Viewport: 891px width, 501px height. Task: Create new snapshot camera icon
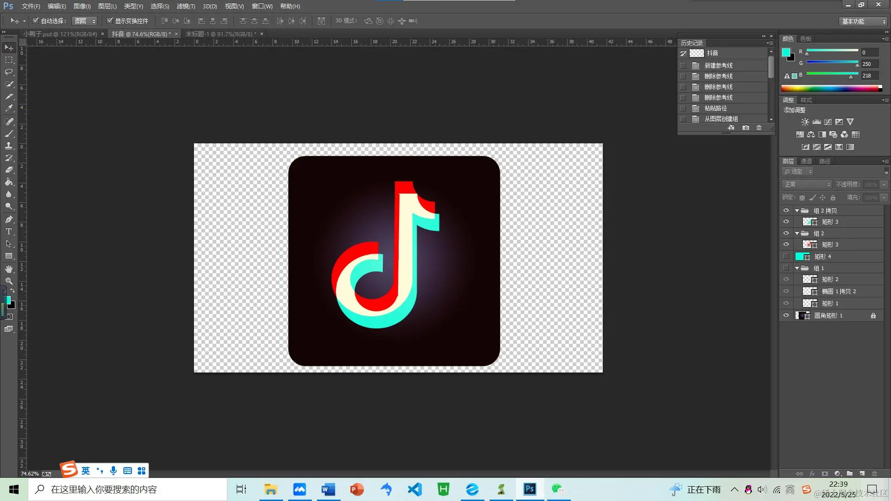[x=745, y=128]
